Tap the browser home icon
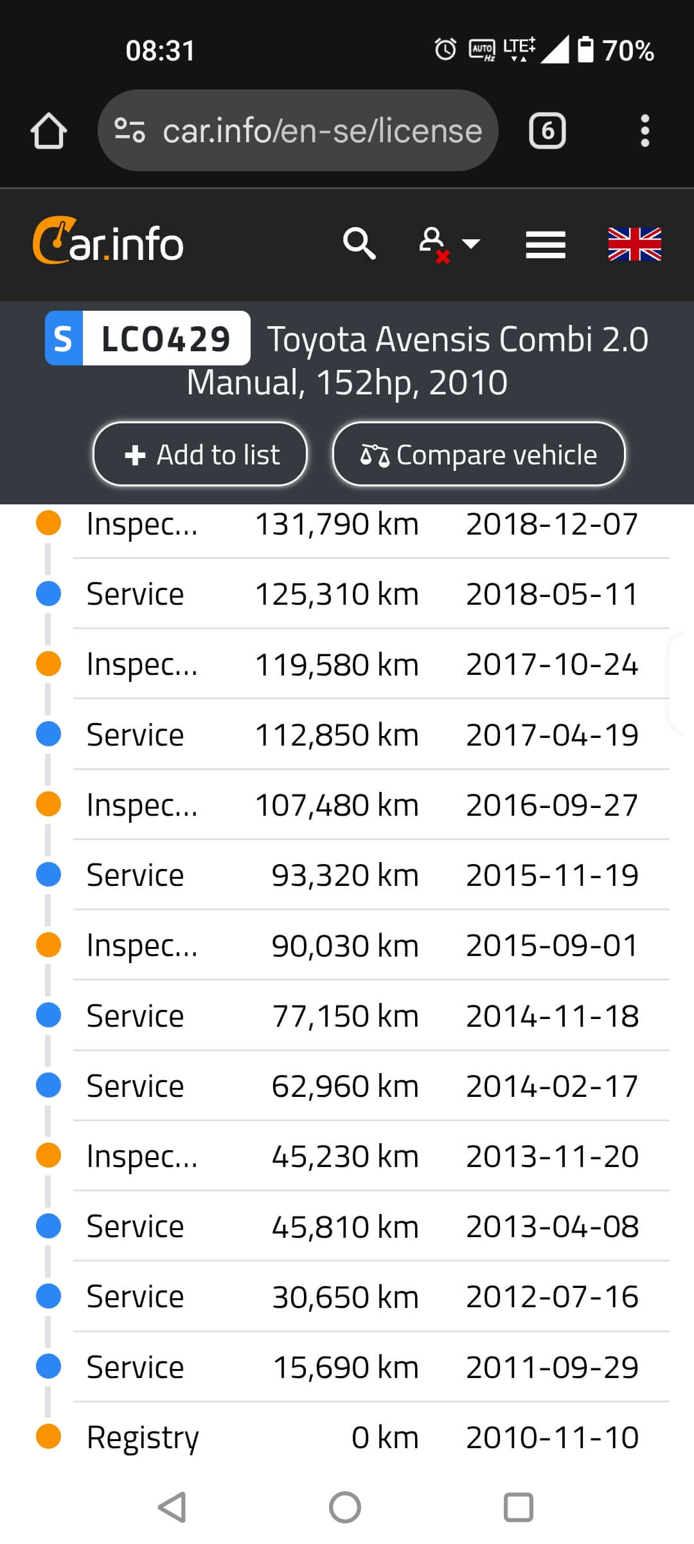This screenshot has height=1544, width=694. point(49,131)
